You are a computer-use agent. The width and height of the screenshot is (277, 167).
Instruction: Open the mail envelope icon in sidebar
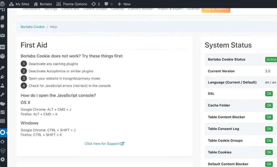[x=3, y=36]
